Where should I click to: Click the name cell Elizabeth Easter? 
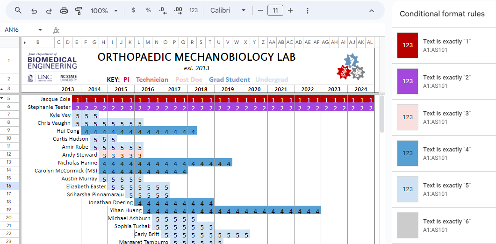pyautogui.click(x=86, y=187)
